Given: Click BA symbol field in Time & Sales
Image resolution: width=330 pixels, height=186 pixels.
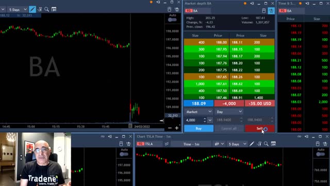Looking at the screenshot, I should (x=292, y=11).
